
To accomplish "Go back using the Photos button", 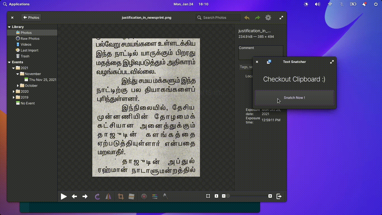I will 31,18.
